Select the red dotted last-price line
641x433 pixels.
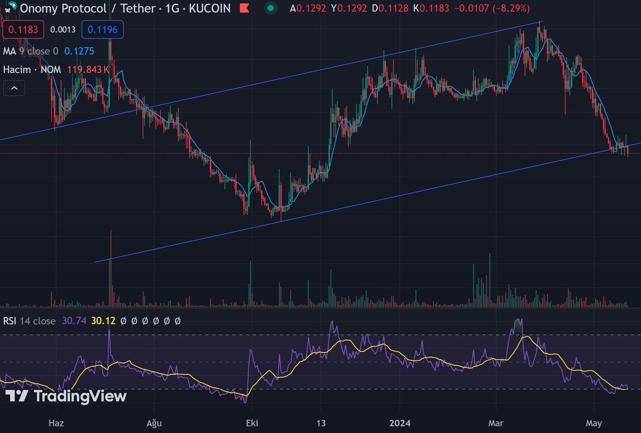[320, 153]
